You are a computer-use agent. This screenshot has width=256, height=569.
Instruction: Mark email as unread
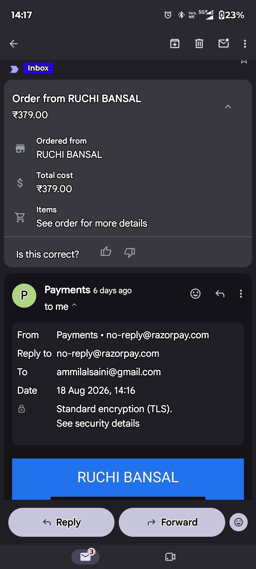[224, 43]
